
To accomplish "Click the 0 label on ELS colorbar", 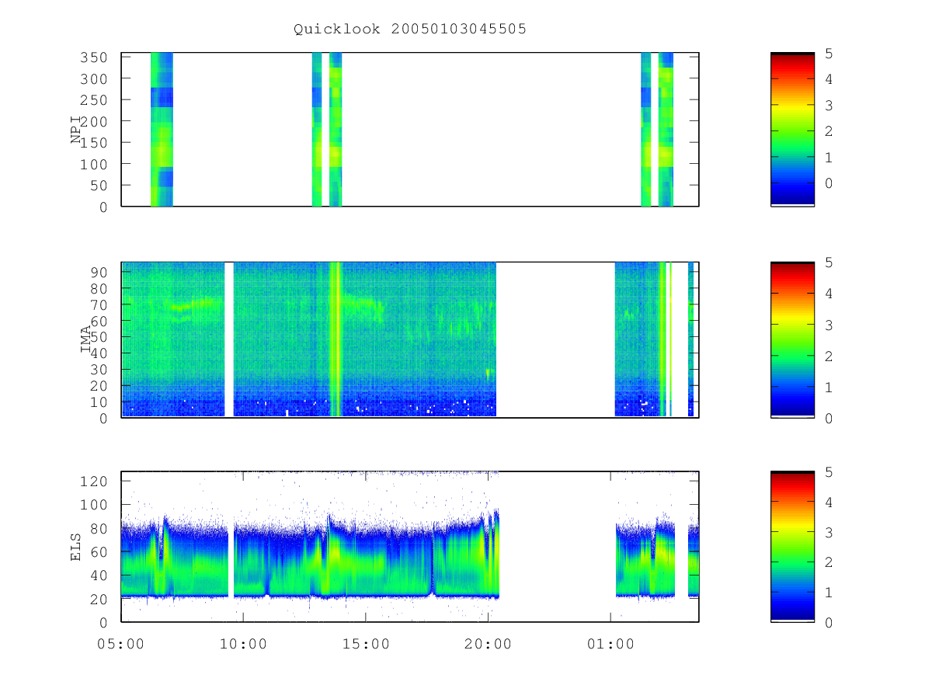I will click(x=829, y=623).
